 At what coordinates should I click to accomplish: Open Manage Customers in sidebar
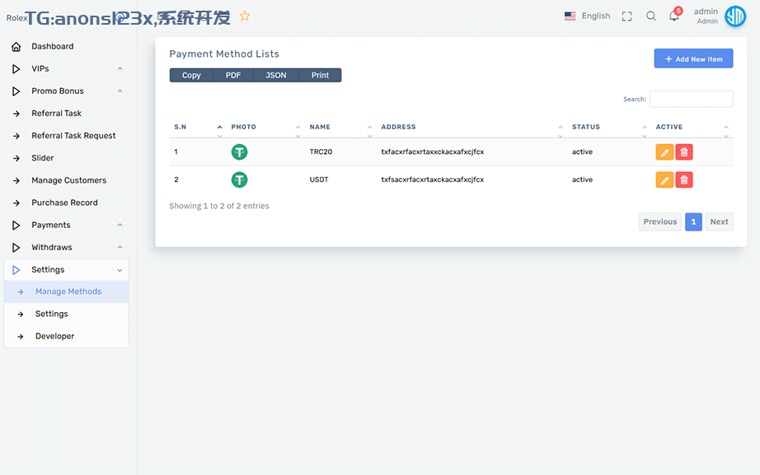pos(68,180)
